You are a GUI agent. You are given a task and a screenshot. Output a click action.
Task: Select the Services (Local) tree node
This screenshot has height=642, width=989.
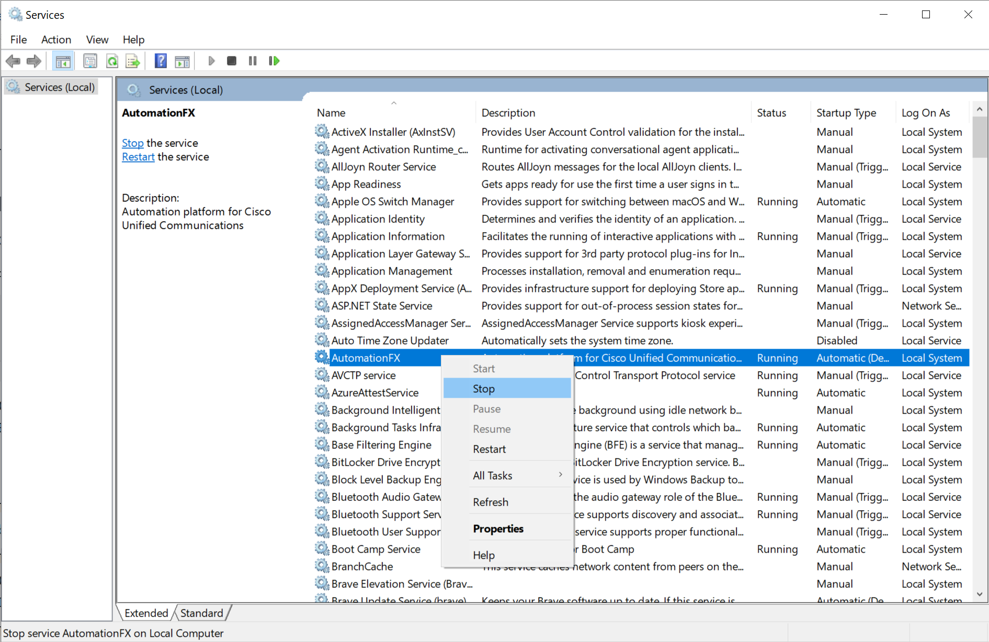[x=51, y=87]
